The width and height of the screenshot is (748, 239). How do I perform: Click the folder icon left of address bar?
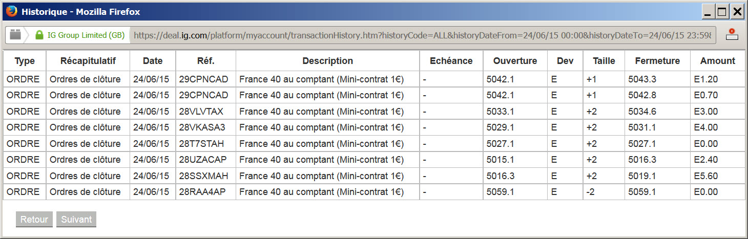(15, 35)
